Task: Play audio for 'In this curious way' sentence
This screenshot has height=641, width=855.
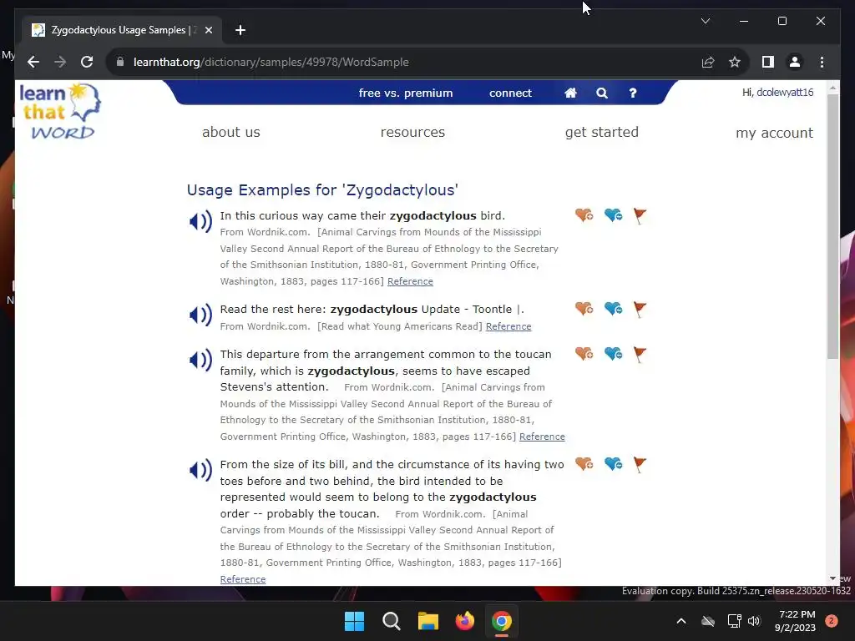Action: click(200, 221)
